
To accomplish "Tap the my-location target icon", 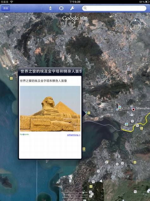I will coord(61,8).
